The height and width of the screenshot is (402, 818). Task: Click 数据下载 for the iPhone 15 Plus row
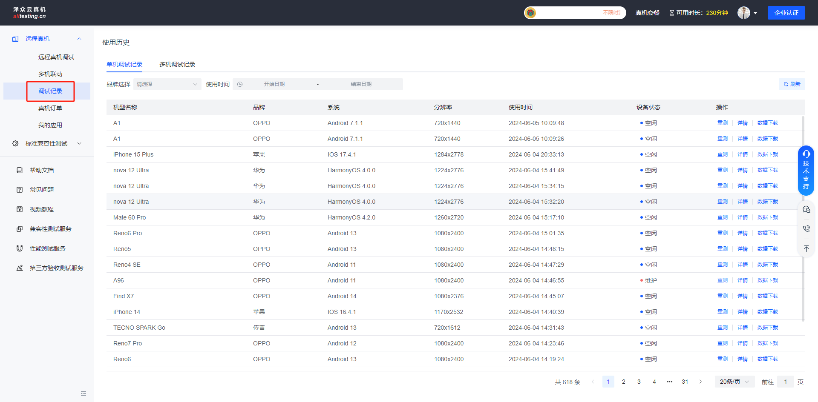tap(767, 154)
